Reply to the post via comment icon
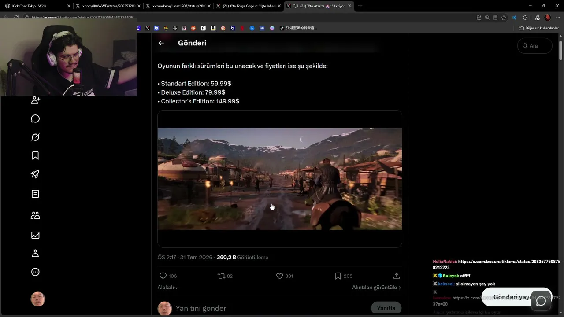Screen dimensions: 564x317 (x=163, y=276)
